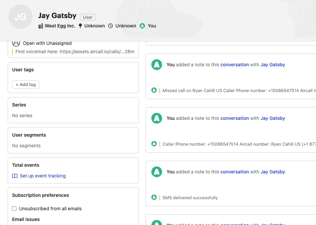
Task: Click the location pin icon
Action: tap(80, 26)
